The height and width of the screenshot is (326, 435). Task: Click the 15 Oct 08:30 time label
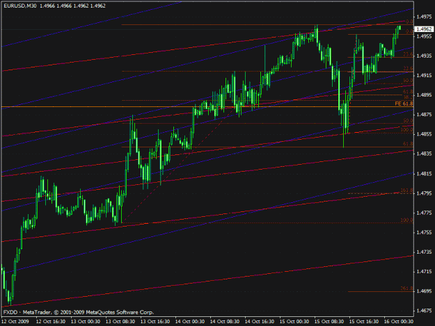[x=329, y=322]
